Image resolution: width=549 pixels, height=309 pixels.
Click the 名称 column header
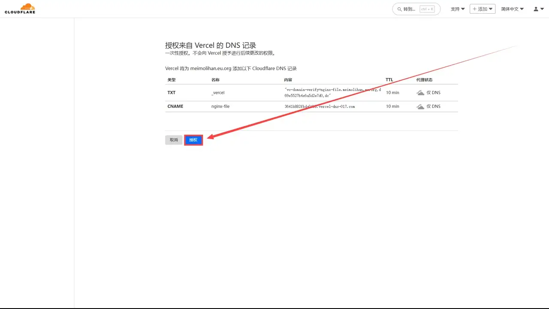click(x=215, y=80)
